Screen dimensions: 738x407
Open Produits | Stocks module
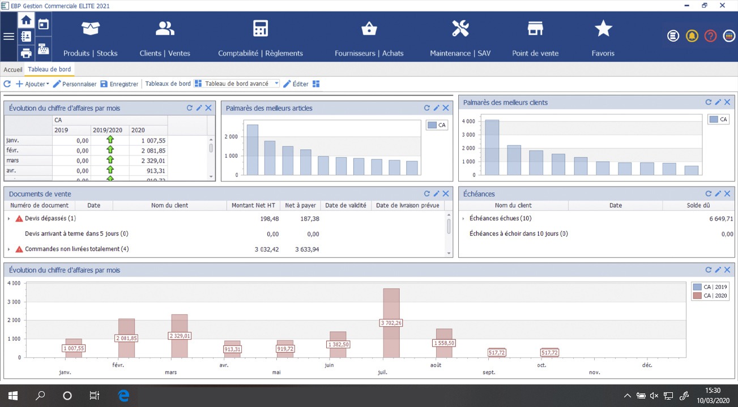[x=91, y=38]
